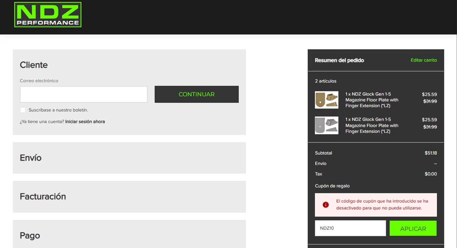The image size is (457, 248).
Task: Select the Cliente section heading
Action: (x=34, y=65)
